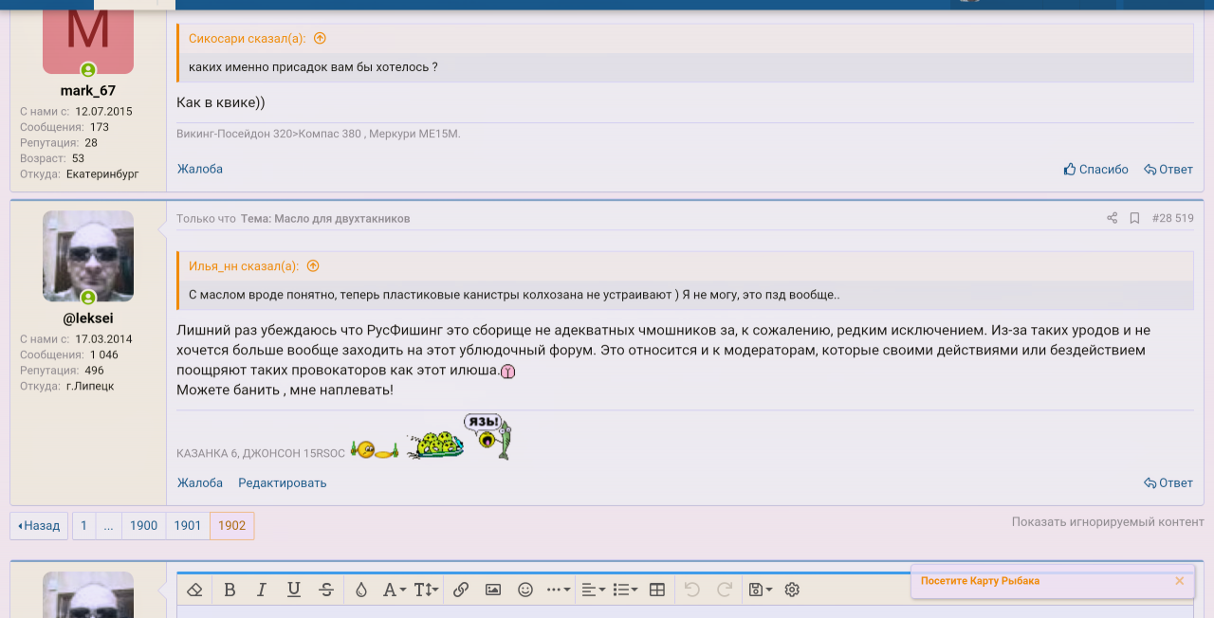Click the eraser remove-formatting icon

click(195, 590)
